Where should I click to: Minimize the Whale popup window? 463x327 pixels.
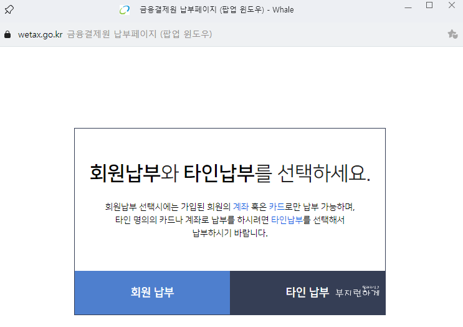[408, 7]
